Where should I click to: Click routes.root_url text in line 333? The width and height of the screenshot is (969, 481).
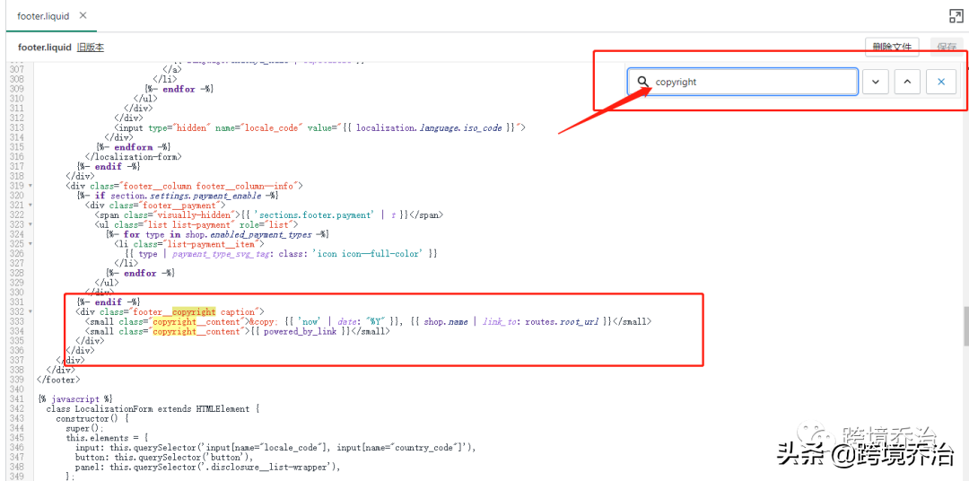point(563,321)
